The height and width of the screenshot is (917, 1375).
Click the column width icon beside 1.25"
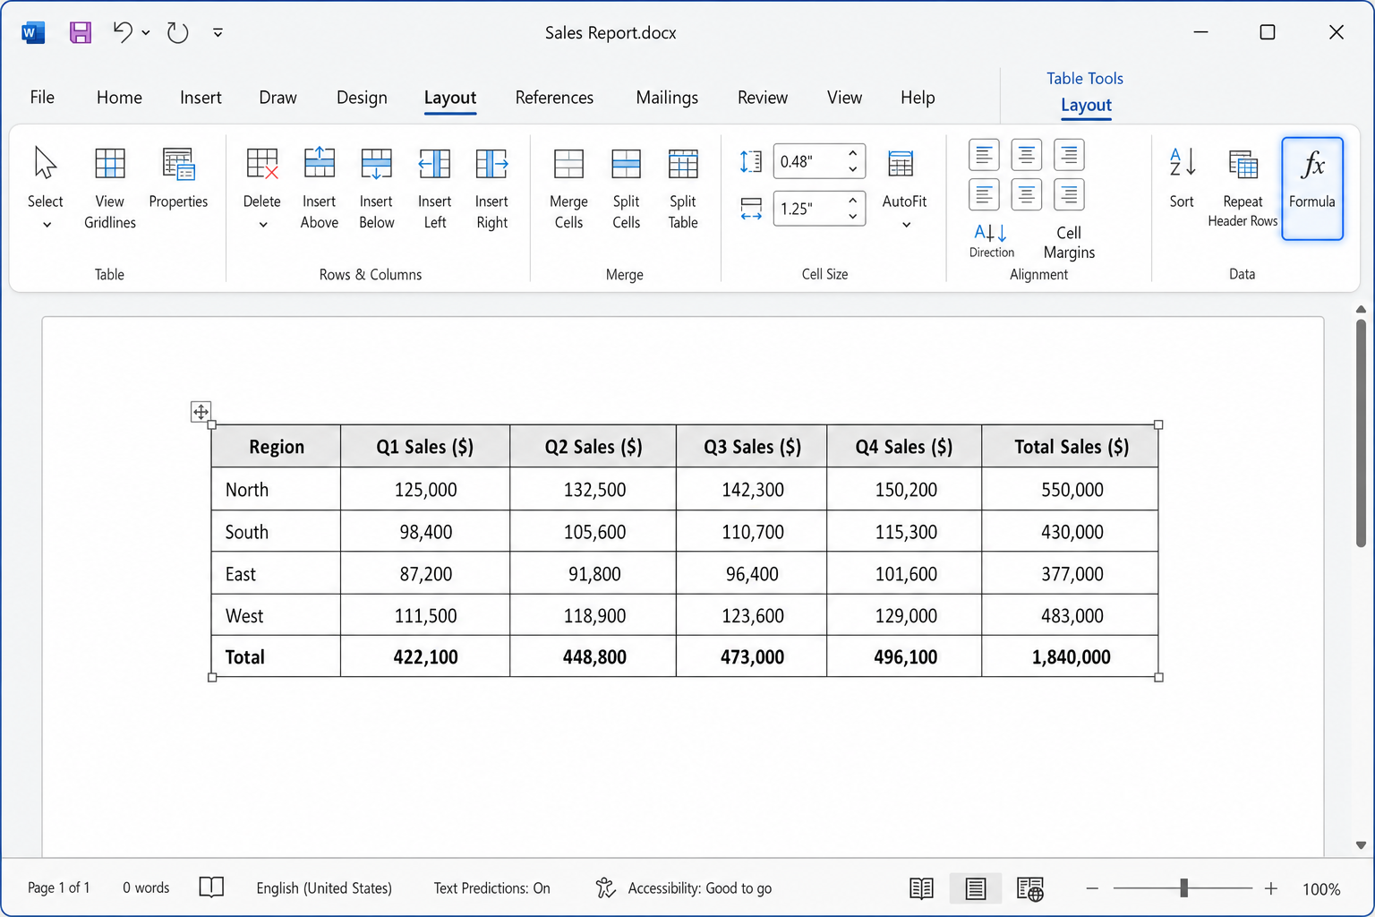click(751, 209)
